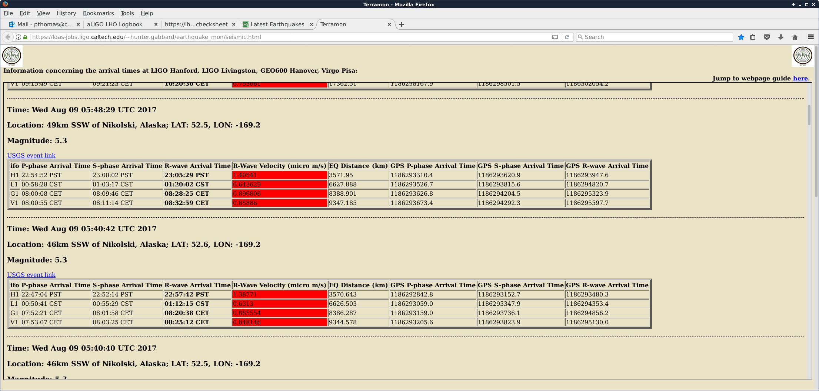Switch to the checksheet tab

click(196, 24)
